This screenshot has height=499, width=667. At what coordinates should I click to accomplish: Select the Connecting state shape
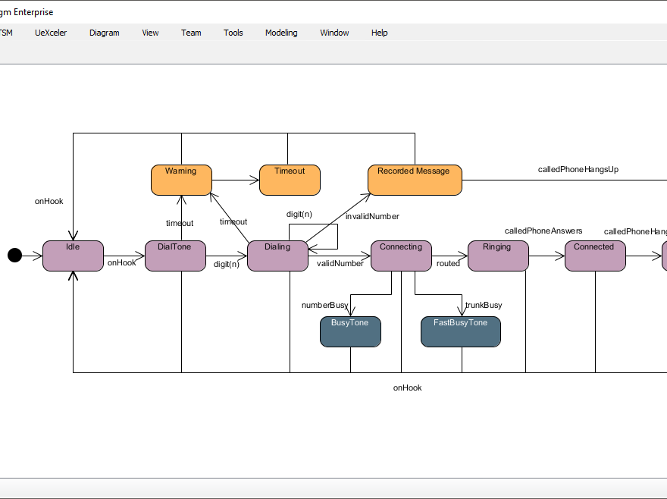coord(400,256)
